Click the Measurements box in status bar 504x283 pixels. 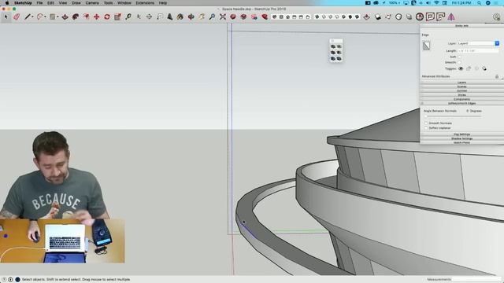(x=476, y=280)
